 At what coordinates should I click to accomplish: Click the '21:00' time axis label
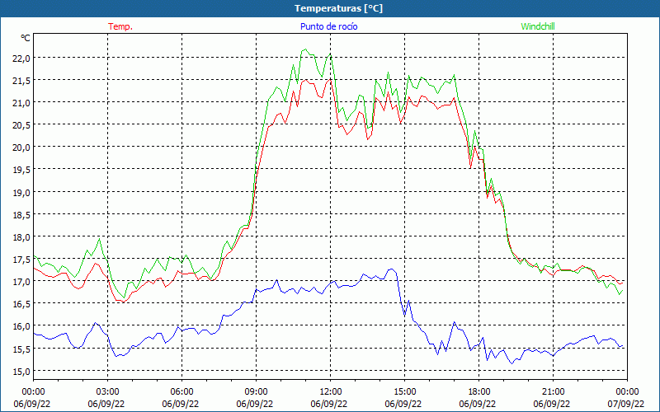pos(553,392)
